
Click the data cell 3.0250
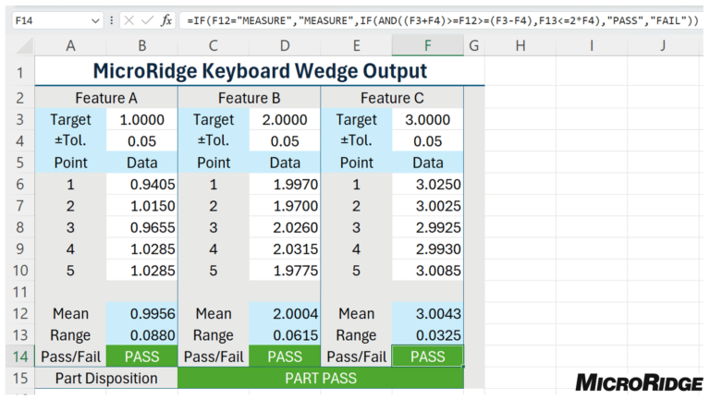(428, 185)
